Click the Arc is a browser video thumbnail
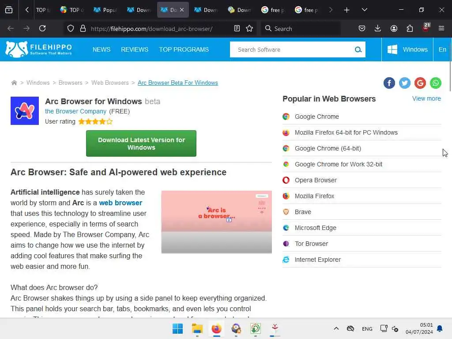This screenshot has height=339, width=452. click(x=216, y=222)
